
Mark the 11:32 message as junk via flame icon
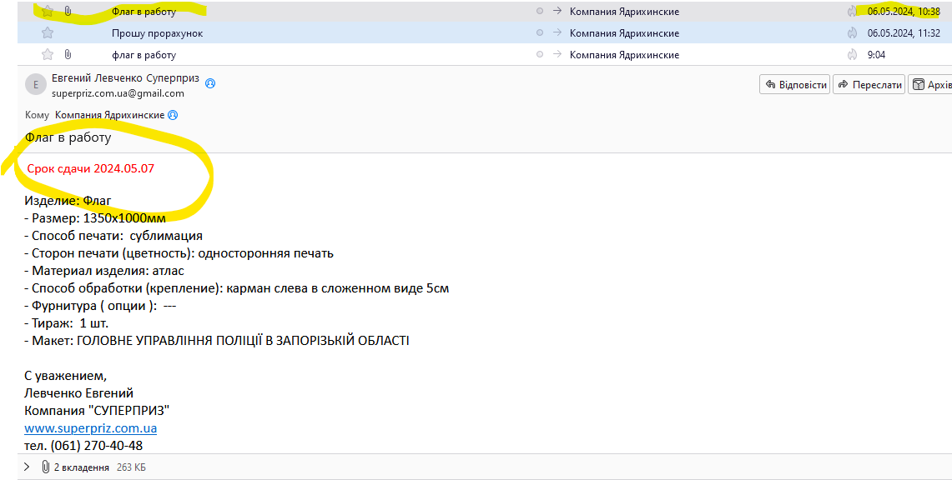point(852,33)
